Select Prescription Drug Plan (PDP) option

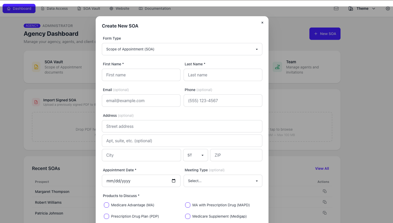pos(106,216)
